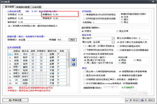
Task: Select 宽、高任一边小于1取大边 radio
Action: tap(85, 63)
